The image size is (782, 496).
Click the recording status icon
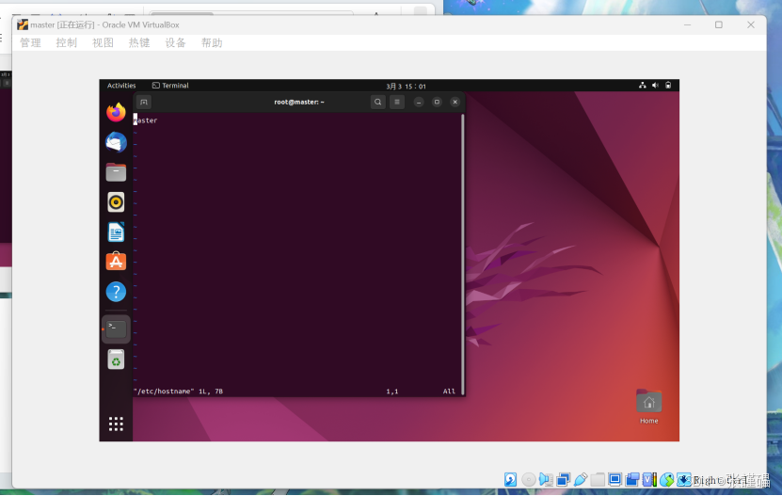631,480
